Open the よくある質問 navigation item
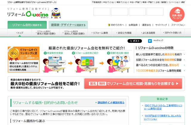 pos(148,33)
